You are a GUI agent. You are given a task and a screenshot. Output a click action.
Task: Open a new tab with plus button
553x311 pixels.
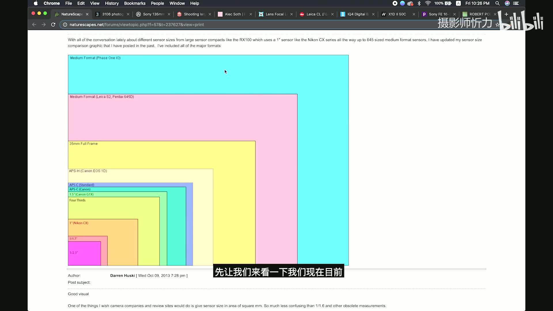click(x=506, y=14)
